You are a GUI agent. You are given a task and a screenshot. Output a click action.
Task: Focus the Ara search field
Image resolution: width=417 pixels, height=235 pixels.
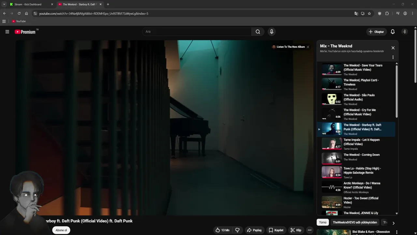[x=197, y=32]
